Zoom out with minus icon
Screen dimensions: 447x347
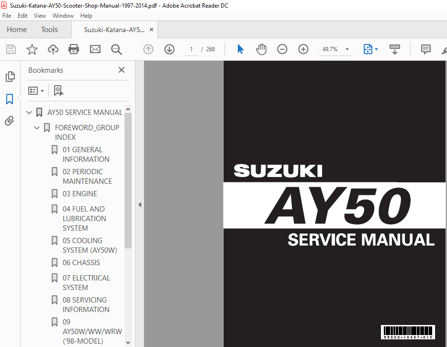(x=282, y=49)
